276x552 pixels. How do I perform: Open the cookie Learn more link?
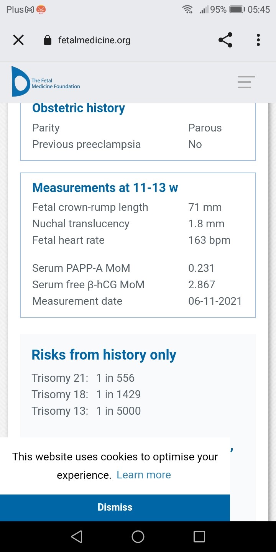coord(144,475)
